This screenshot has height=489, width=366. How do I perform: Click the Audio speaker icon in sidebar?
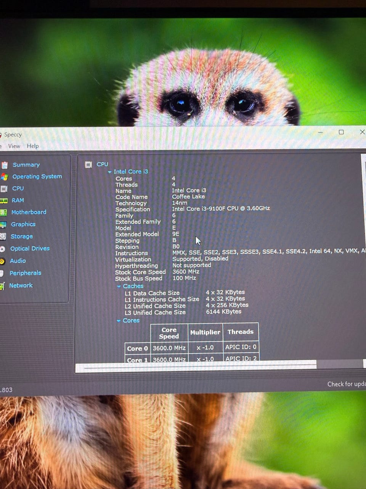[2, 261]
